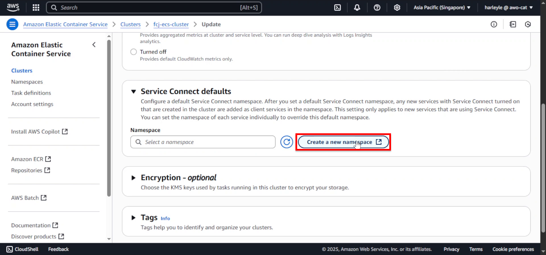Click the sidebar scroll-up arrow
This screenshot has height=255, width=546.
click(109, 36)
